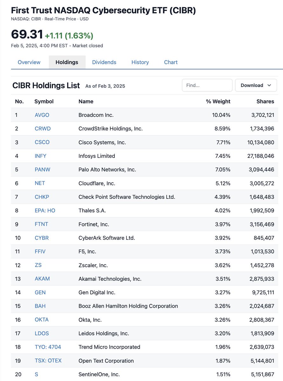Viewport: 283px width, 381px height.
Task: Sort by the Shares column header
Action: [265, 102]
